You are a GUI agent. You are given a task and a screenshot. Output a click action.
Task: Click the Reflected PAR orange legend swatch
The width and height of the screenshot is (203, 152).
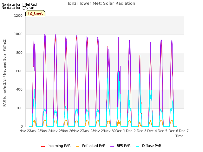pyautogui.click(x=77, y=146)
